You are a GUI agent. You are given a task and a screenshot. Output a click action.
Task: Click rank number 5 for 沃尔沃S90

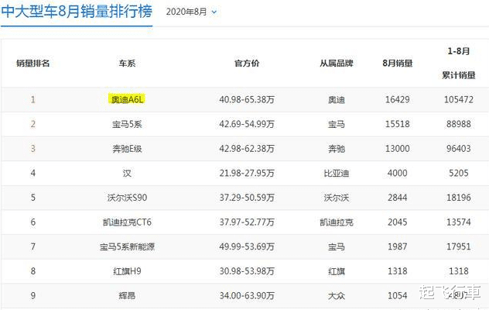coord(32,198)
